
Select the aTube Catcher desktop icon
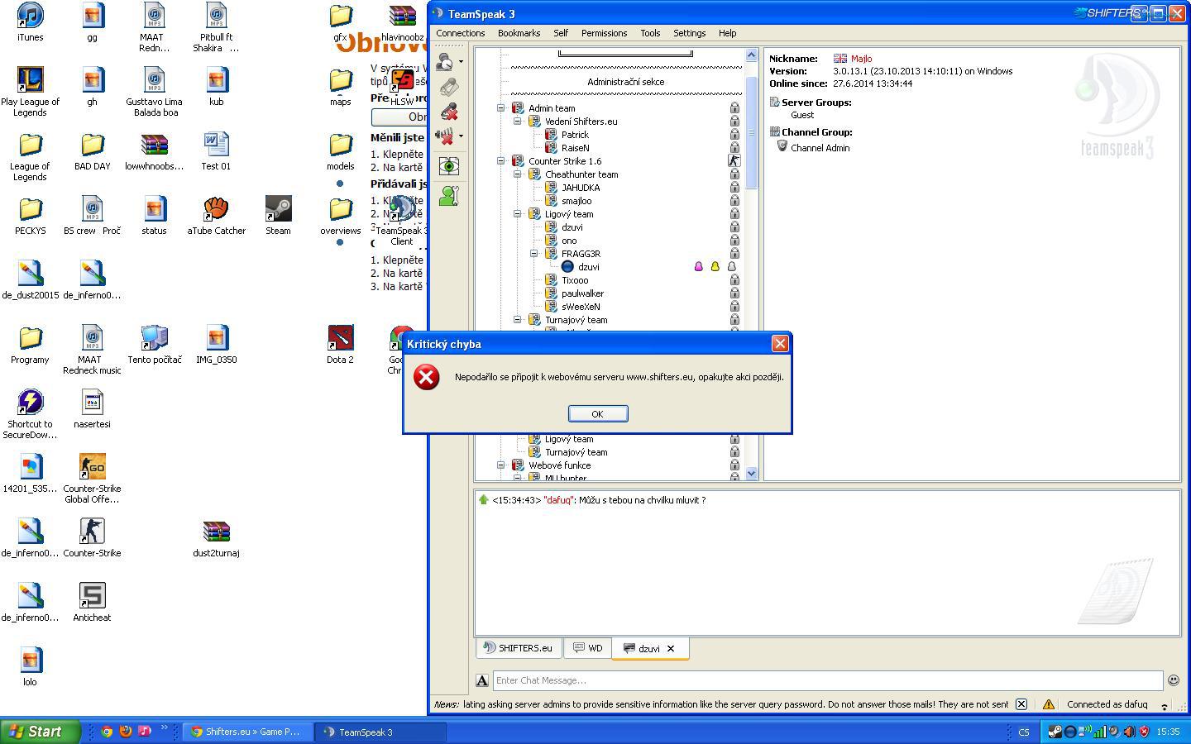click(216, 216)
